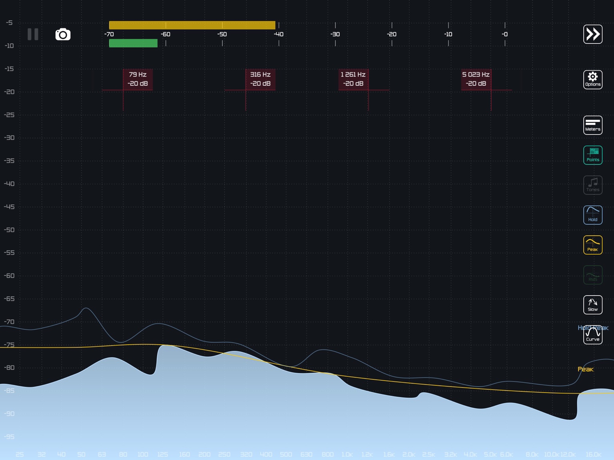Click the 100 frequency axis label
This screenshot has height=460, width=614.
pos(143,454)
